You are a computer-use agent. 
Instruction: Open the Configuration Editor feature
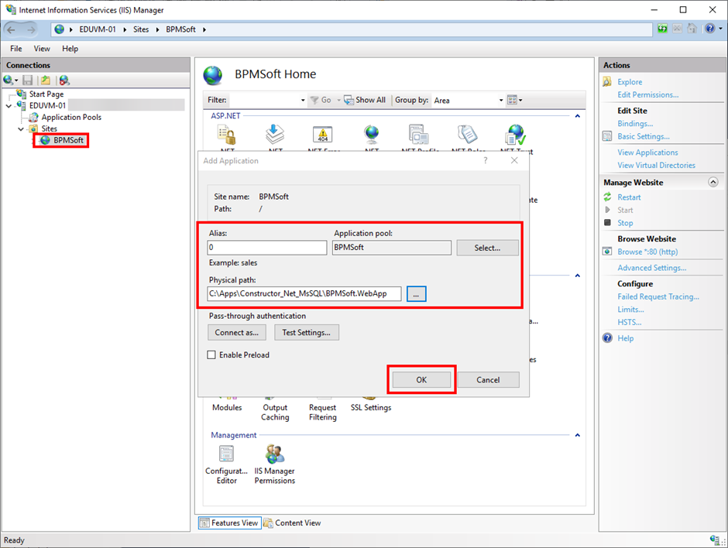tap(227, 464)
